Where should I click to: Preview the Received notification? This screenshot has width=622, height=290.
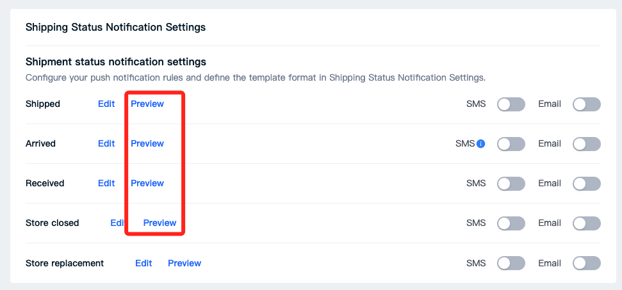(147, 183)
